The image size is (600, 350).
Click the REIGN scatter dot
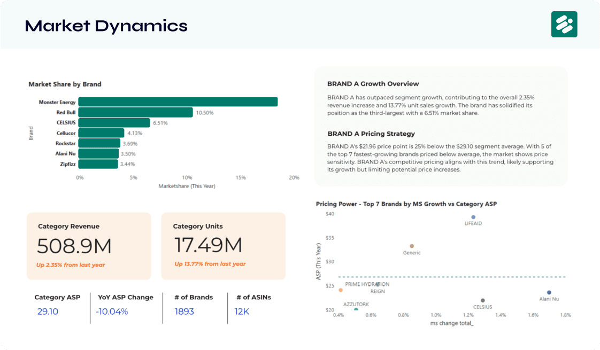378,285
